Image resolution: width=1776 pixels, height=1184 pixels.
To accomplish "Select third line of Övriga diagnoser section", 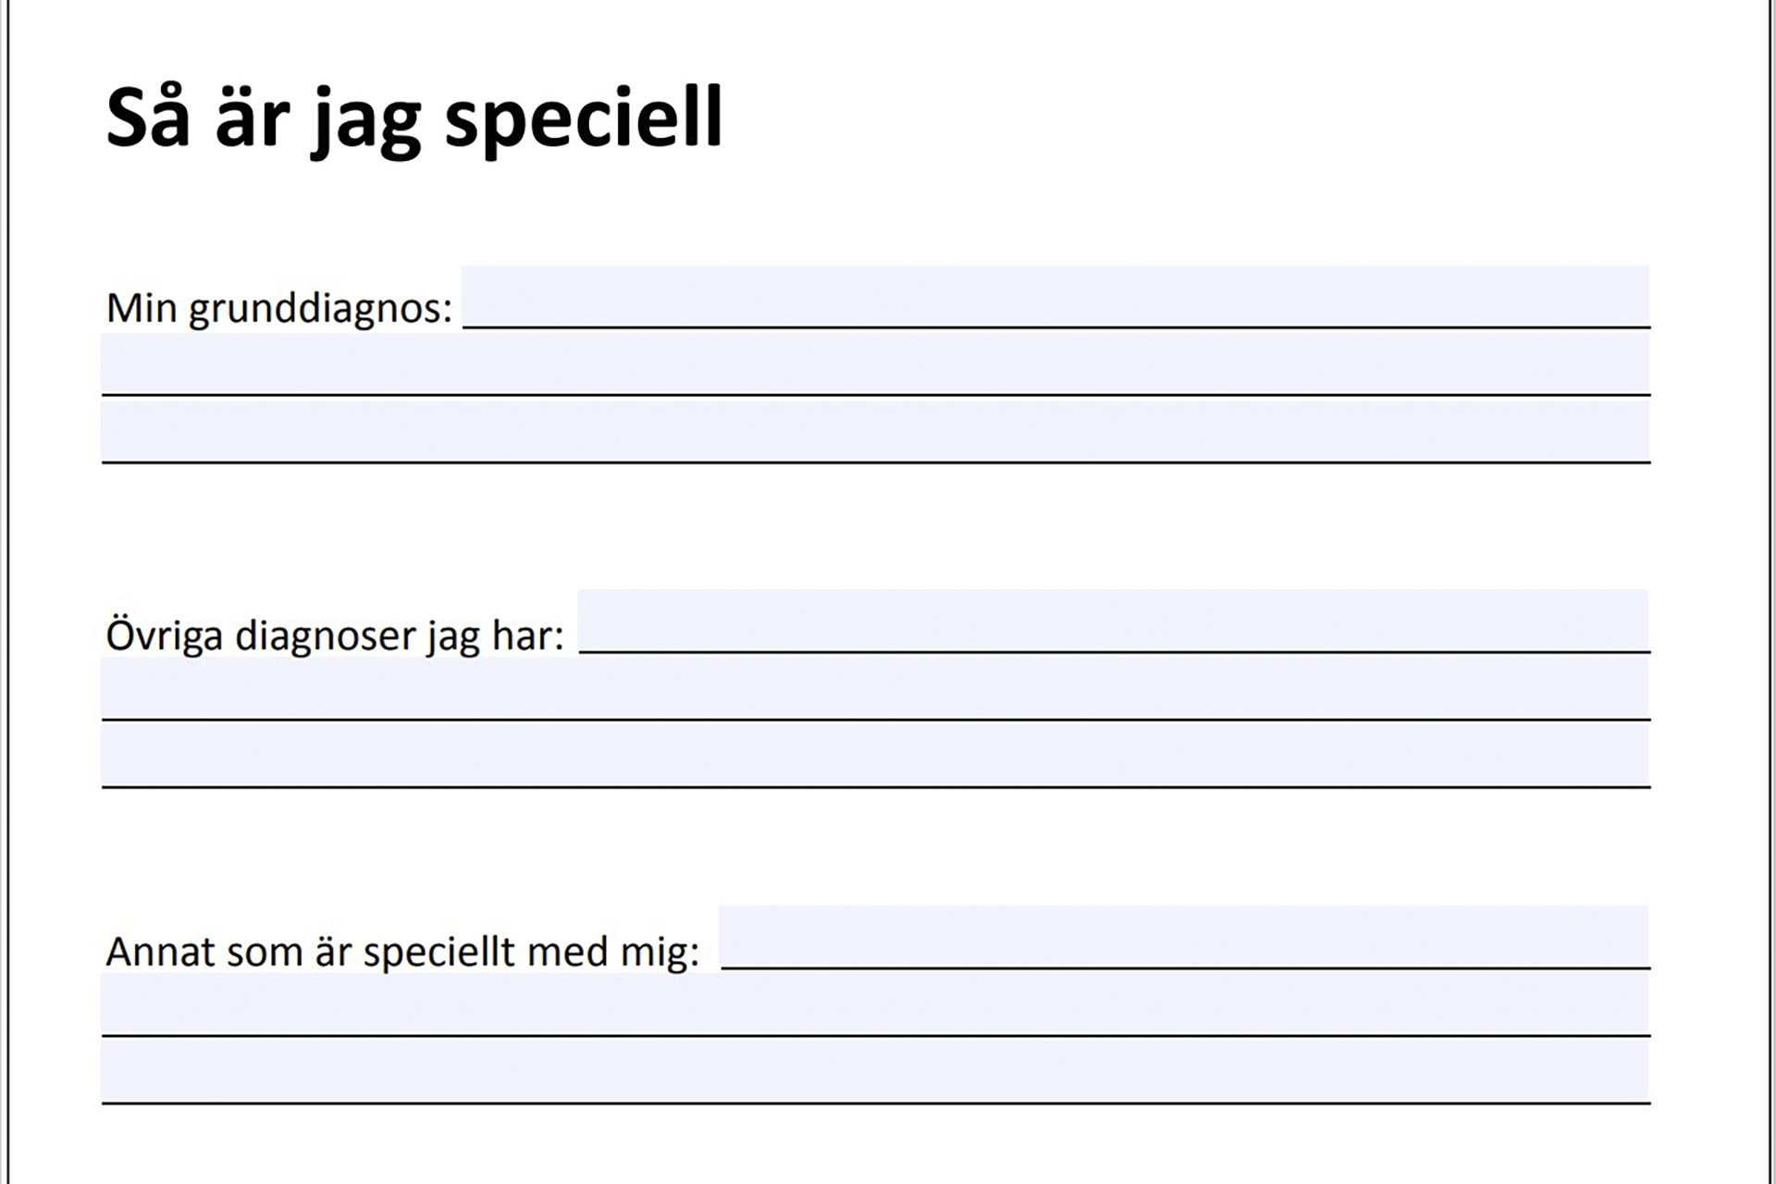I will 875,756.
